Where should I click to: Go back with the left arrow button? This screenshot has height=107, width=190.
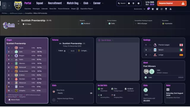4,6
